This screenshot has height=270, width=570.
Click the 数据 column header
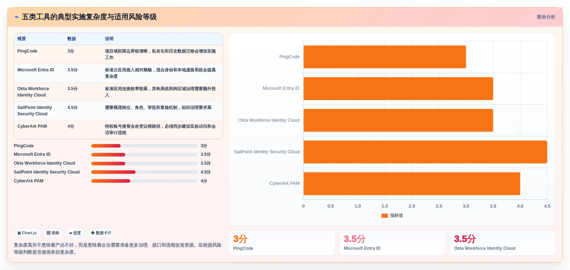[72, 39]
